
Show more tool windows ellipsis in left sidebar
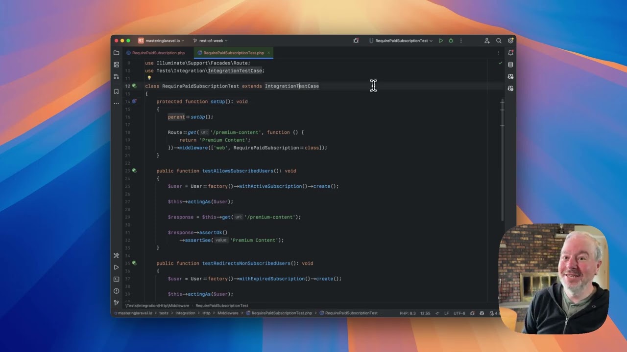tap(116, 103)
